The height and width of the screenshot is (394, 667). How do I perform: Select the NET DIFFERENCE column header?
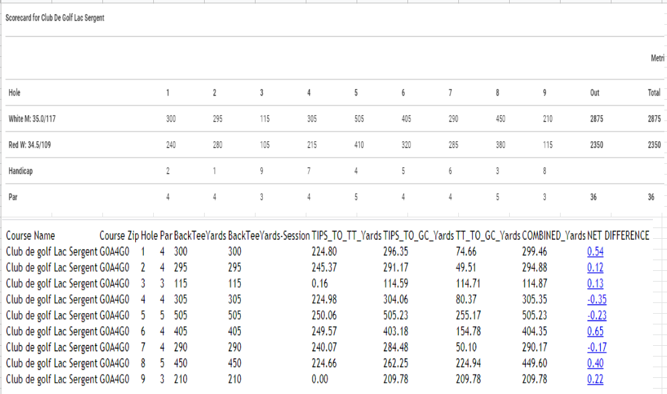tap(618, 235)
